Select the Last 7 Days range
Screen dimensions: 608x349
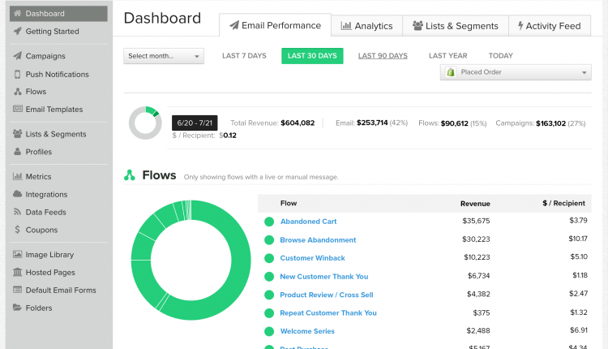point(244,56)
